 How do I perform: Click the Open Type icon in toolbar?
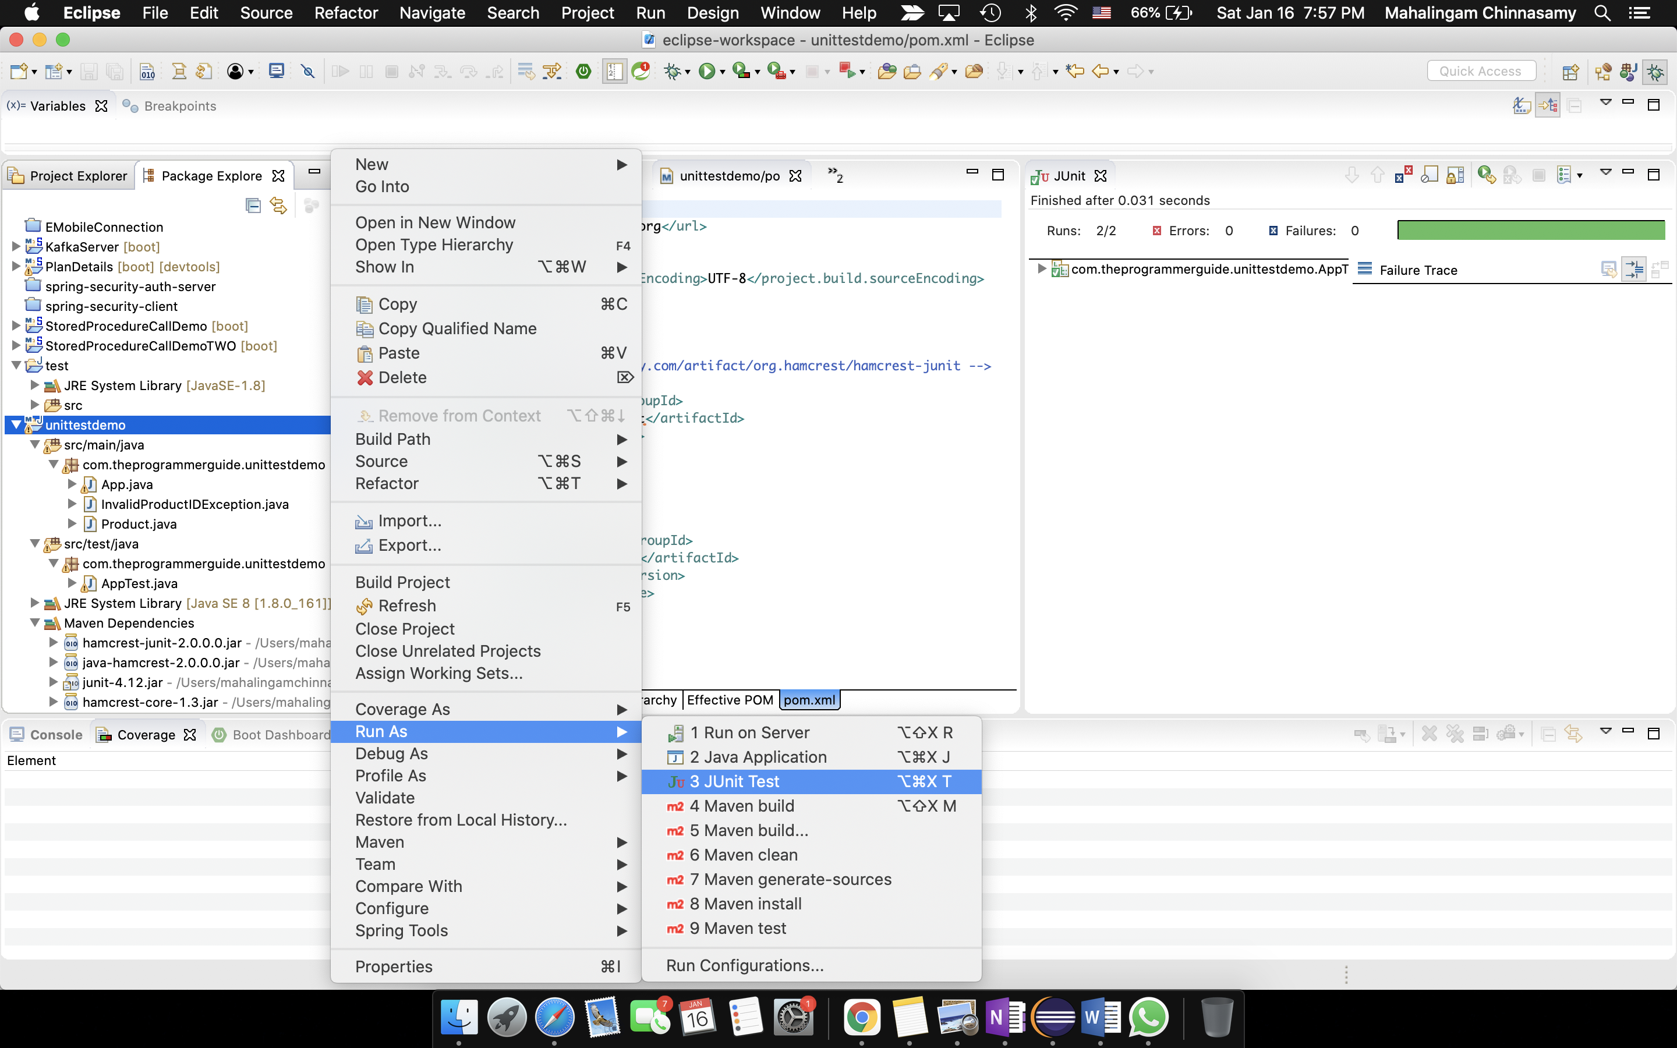886,72
